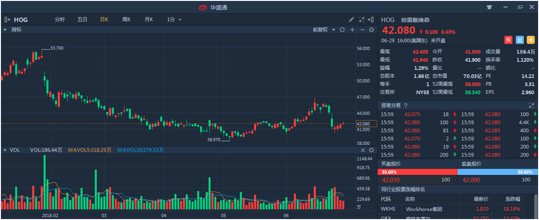The image size is (539, 220).
Task: Expand the chart to fullscreen
Action: (x=361, y=20)
